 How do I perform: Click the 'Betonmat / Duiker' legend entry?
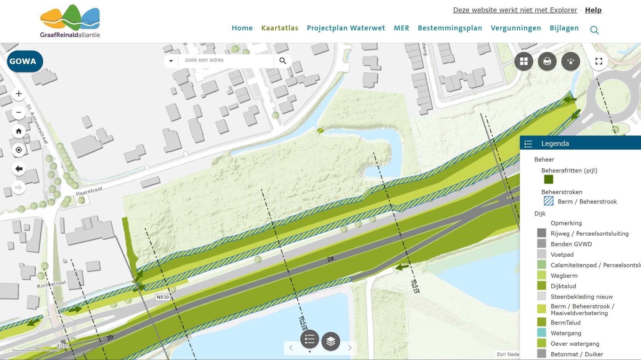(577, 354)
